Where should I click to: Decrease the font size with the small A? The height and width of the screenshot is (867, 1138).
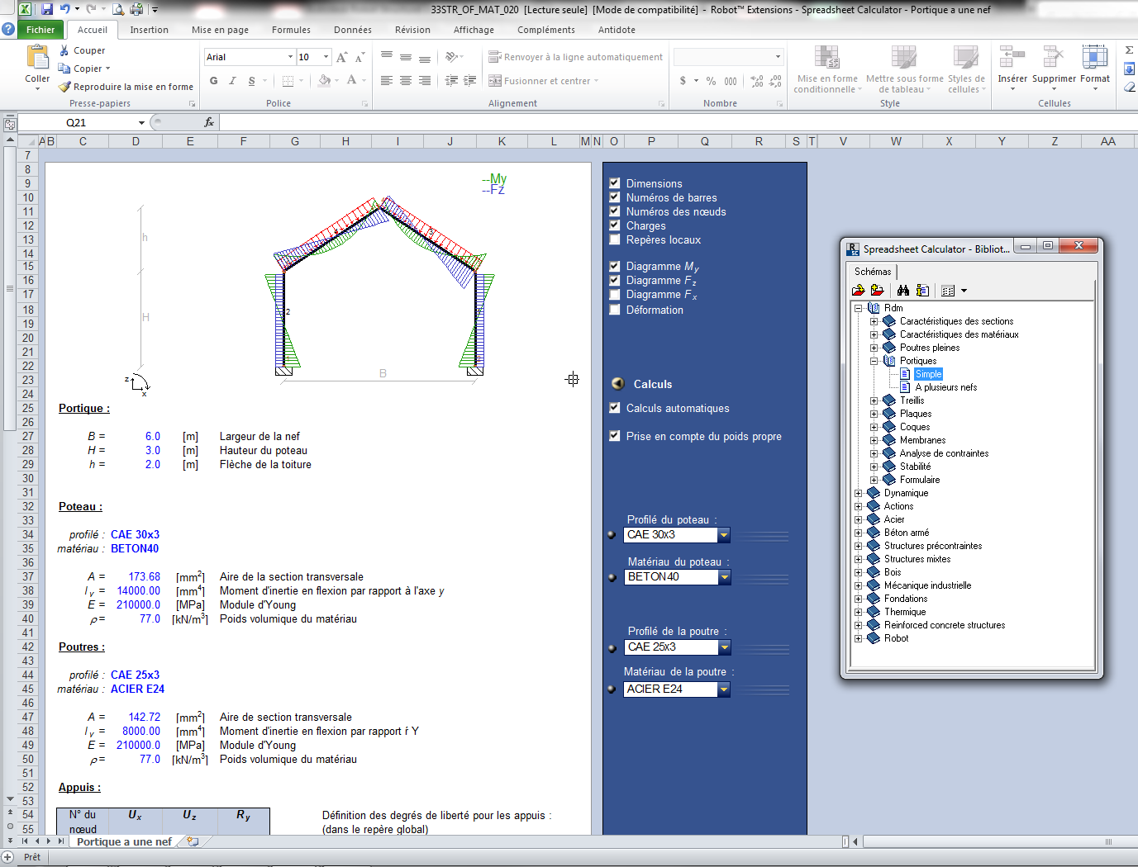click(359, 57)
